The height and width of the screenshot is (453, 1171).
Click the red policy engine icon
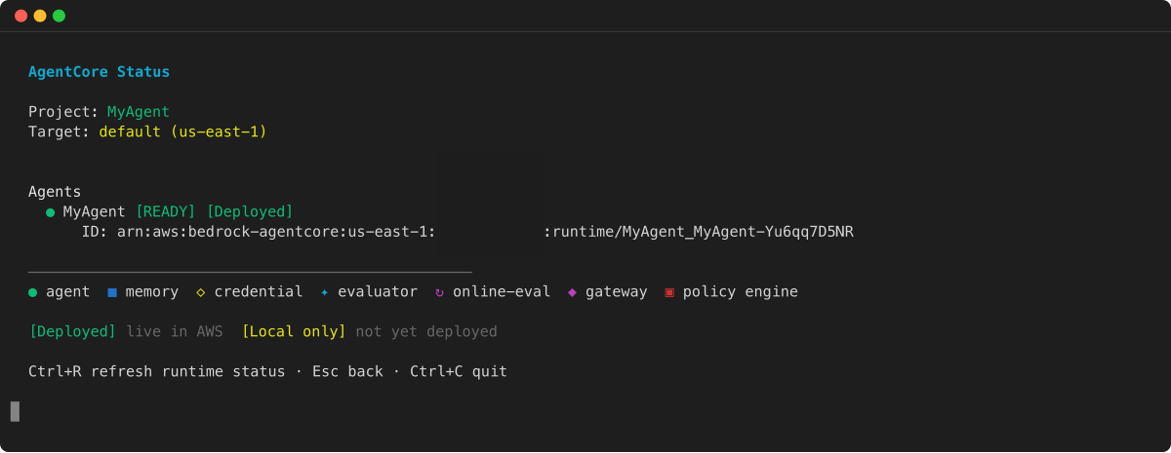(x=669, y=292)
